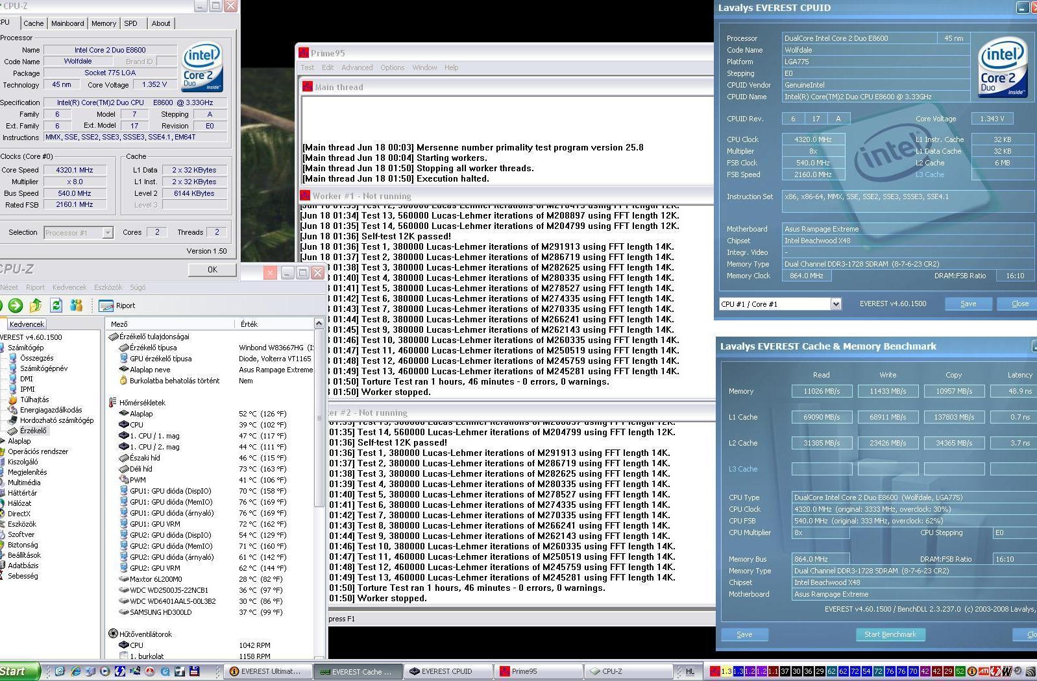The width and height of the screenshot is (1037, 681).
Task: Select DMI in the EVEREST tree
Action: (26, 379)
